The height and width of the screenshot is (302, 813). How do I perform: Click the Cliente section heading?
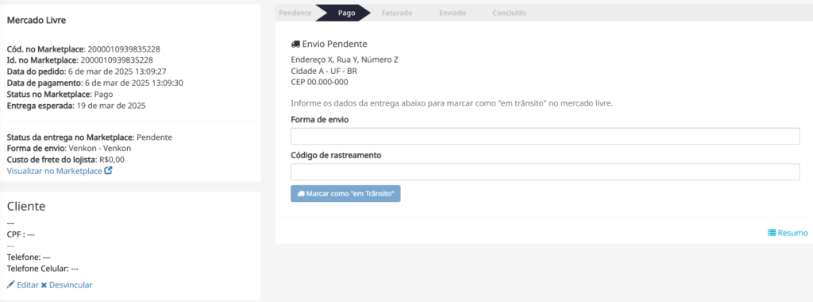pos(26,207)
